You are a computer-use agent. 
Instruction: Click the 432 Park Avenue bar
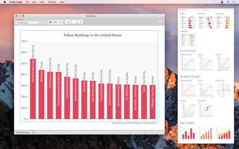[x=50, y=95]
